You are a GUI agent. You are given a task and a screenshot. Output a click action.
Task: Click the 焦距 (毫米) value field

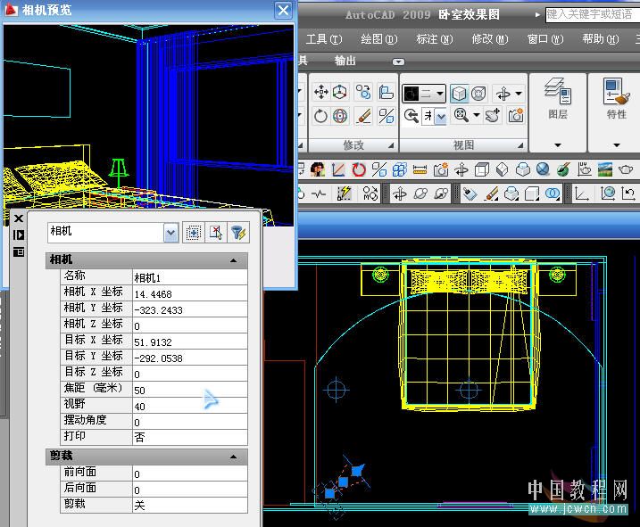click(189, 390)
